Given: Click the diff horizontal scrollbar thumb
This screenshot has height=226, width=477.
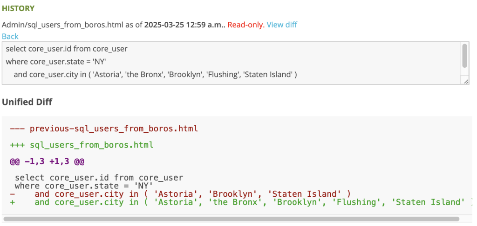Looking at the screenshot, I should point(231,219).
